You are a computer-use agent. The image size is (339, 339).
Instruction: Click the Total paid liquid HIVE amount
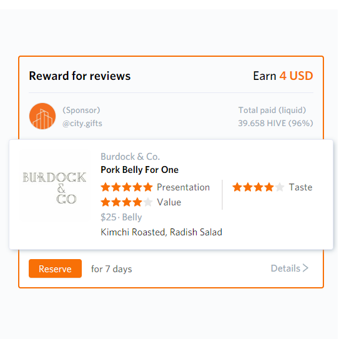276,123
